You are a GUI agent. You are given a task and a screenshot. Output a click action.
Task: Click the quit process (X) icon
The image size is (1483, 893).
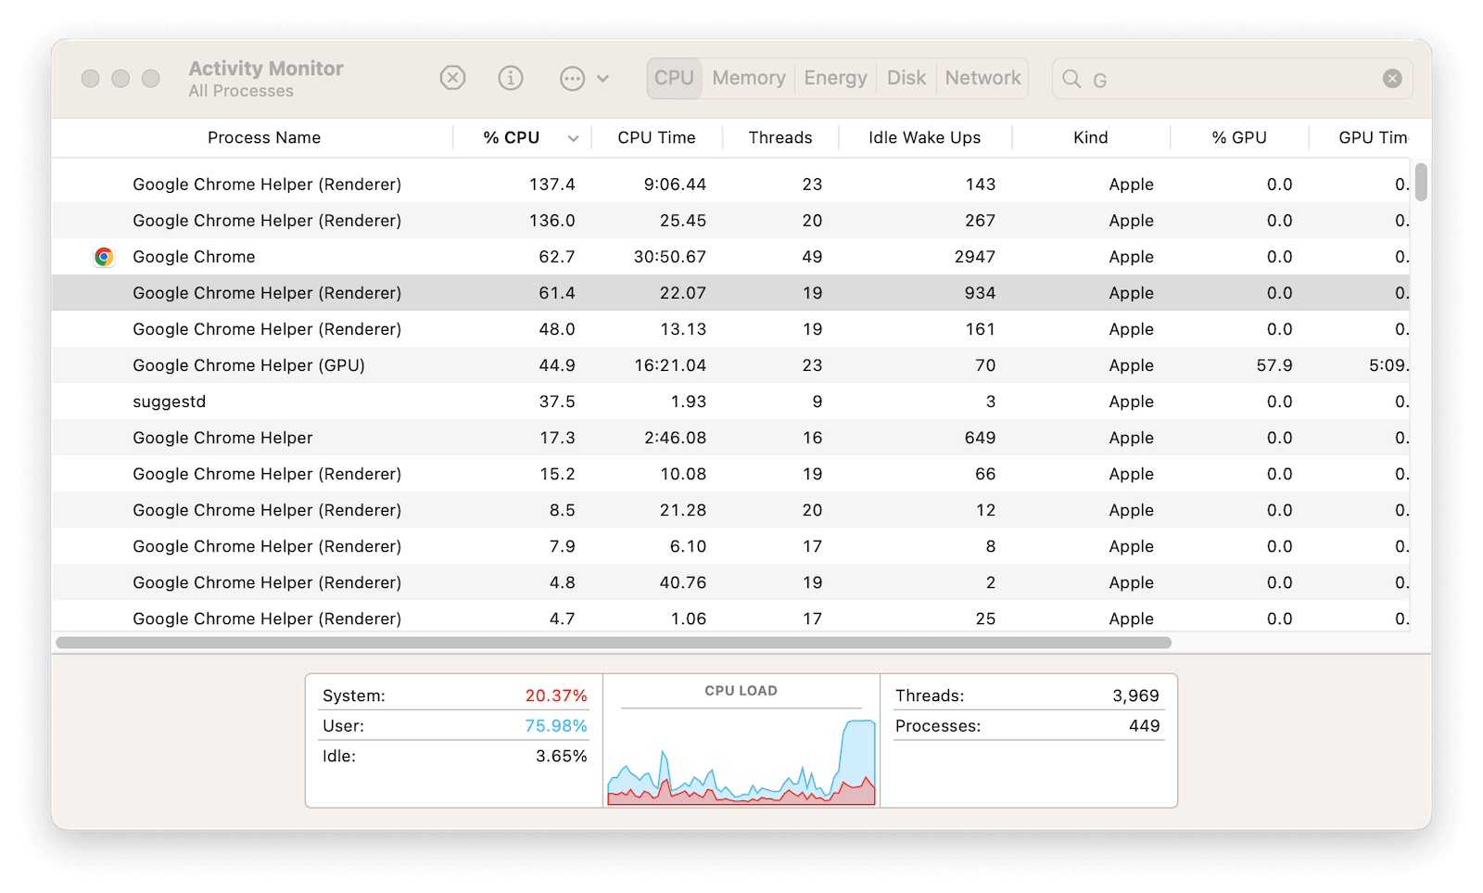(452, 78)
